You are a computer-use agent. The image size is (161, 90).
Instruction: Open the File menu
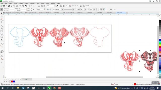(2, 3)
